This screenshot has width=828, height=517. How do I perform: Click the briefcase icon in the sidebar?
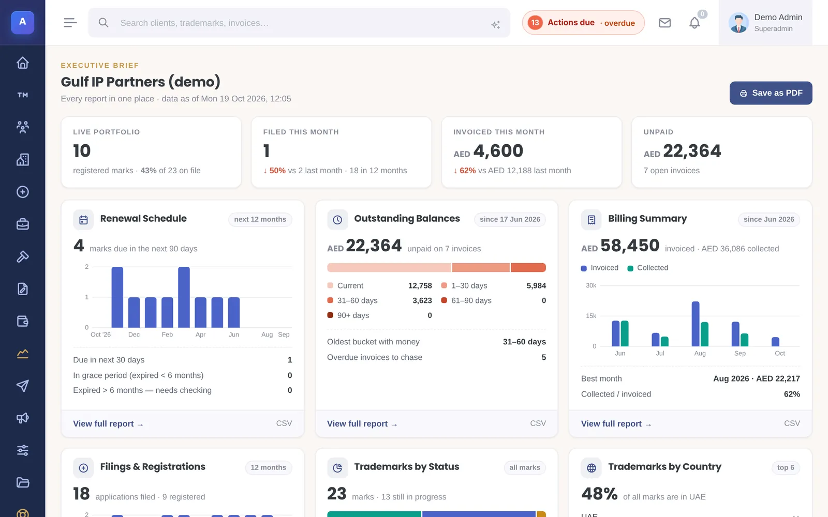coord(22,224)
